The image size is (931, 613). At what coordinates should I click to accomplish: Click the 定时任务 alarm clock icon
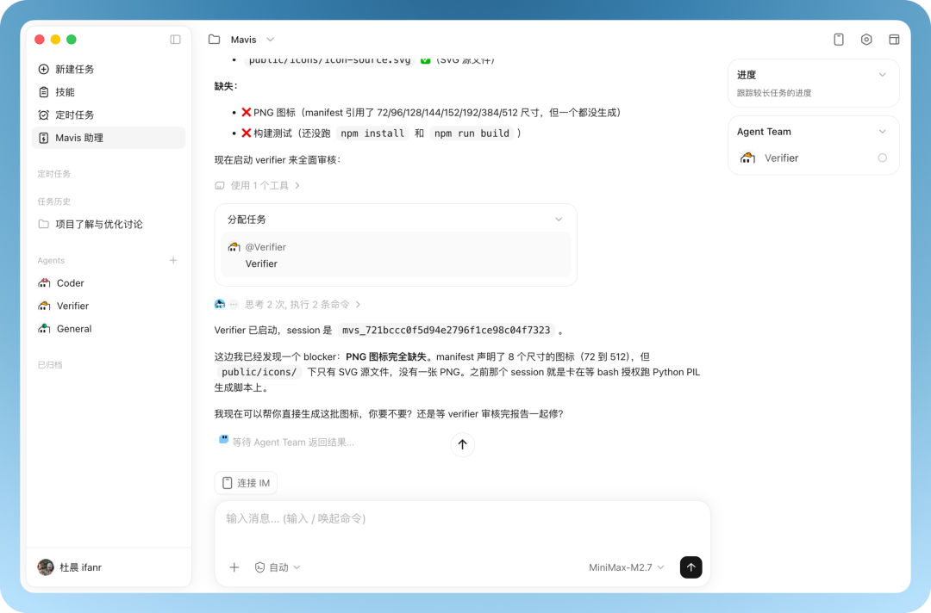click(43, 115)
